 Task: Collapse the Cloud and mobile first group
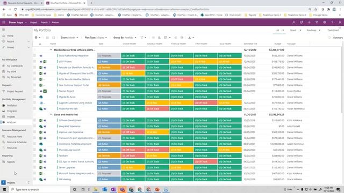coord(51,114)
